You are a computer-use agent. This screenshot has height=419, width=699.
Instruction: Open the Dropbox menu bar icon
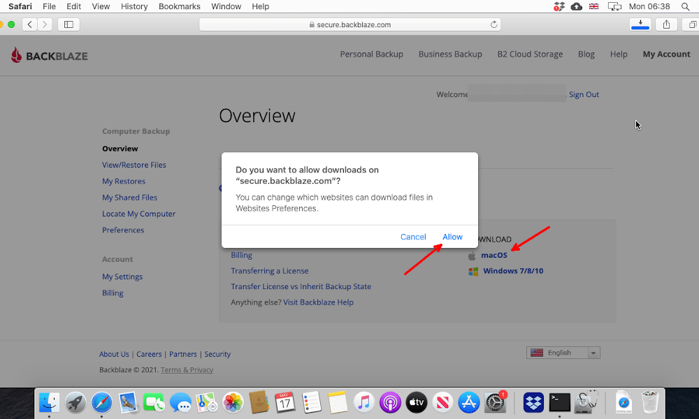pos(559,6)
